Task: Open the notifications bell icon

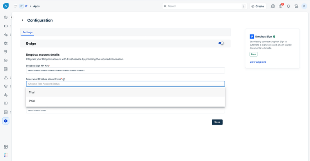Action: click(x=288, y=6)
